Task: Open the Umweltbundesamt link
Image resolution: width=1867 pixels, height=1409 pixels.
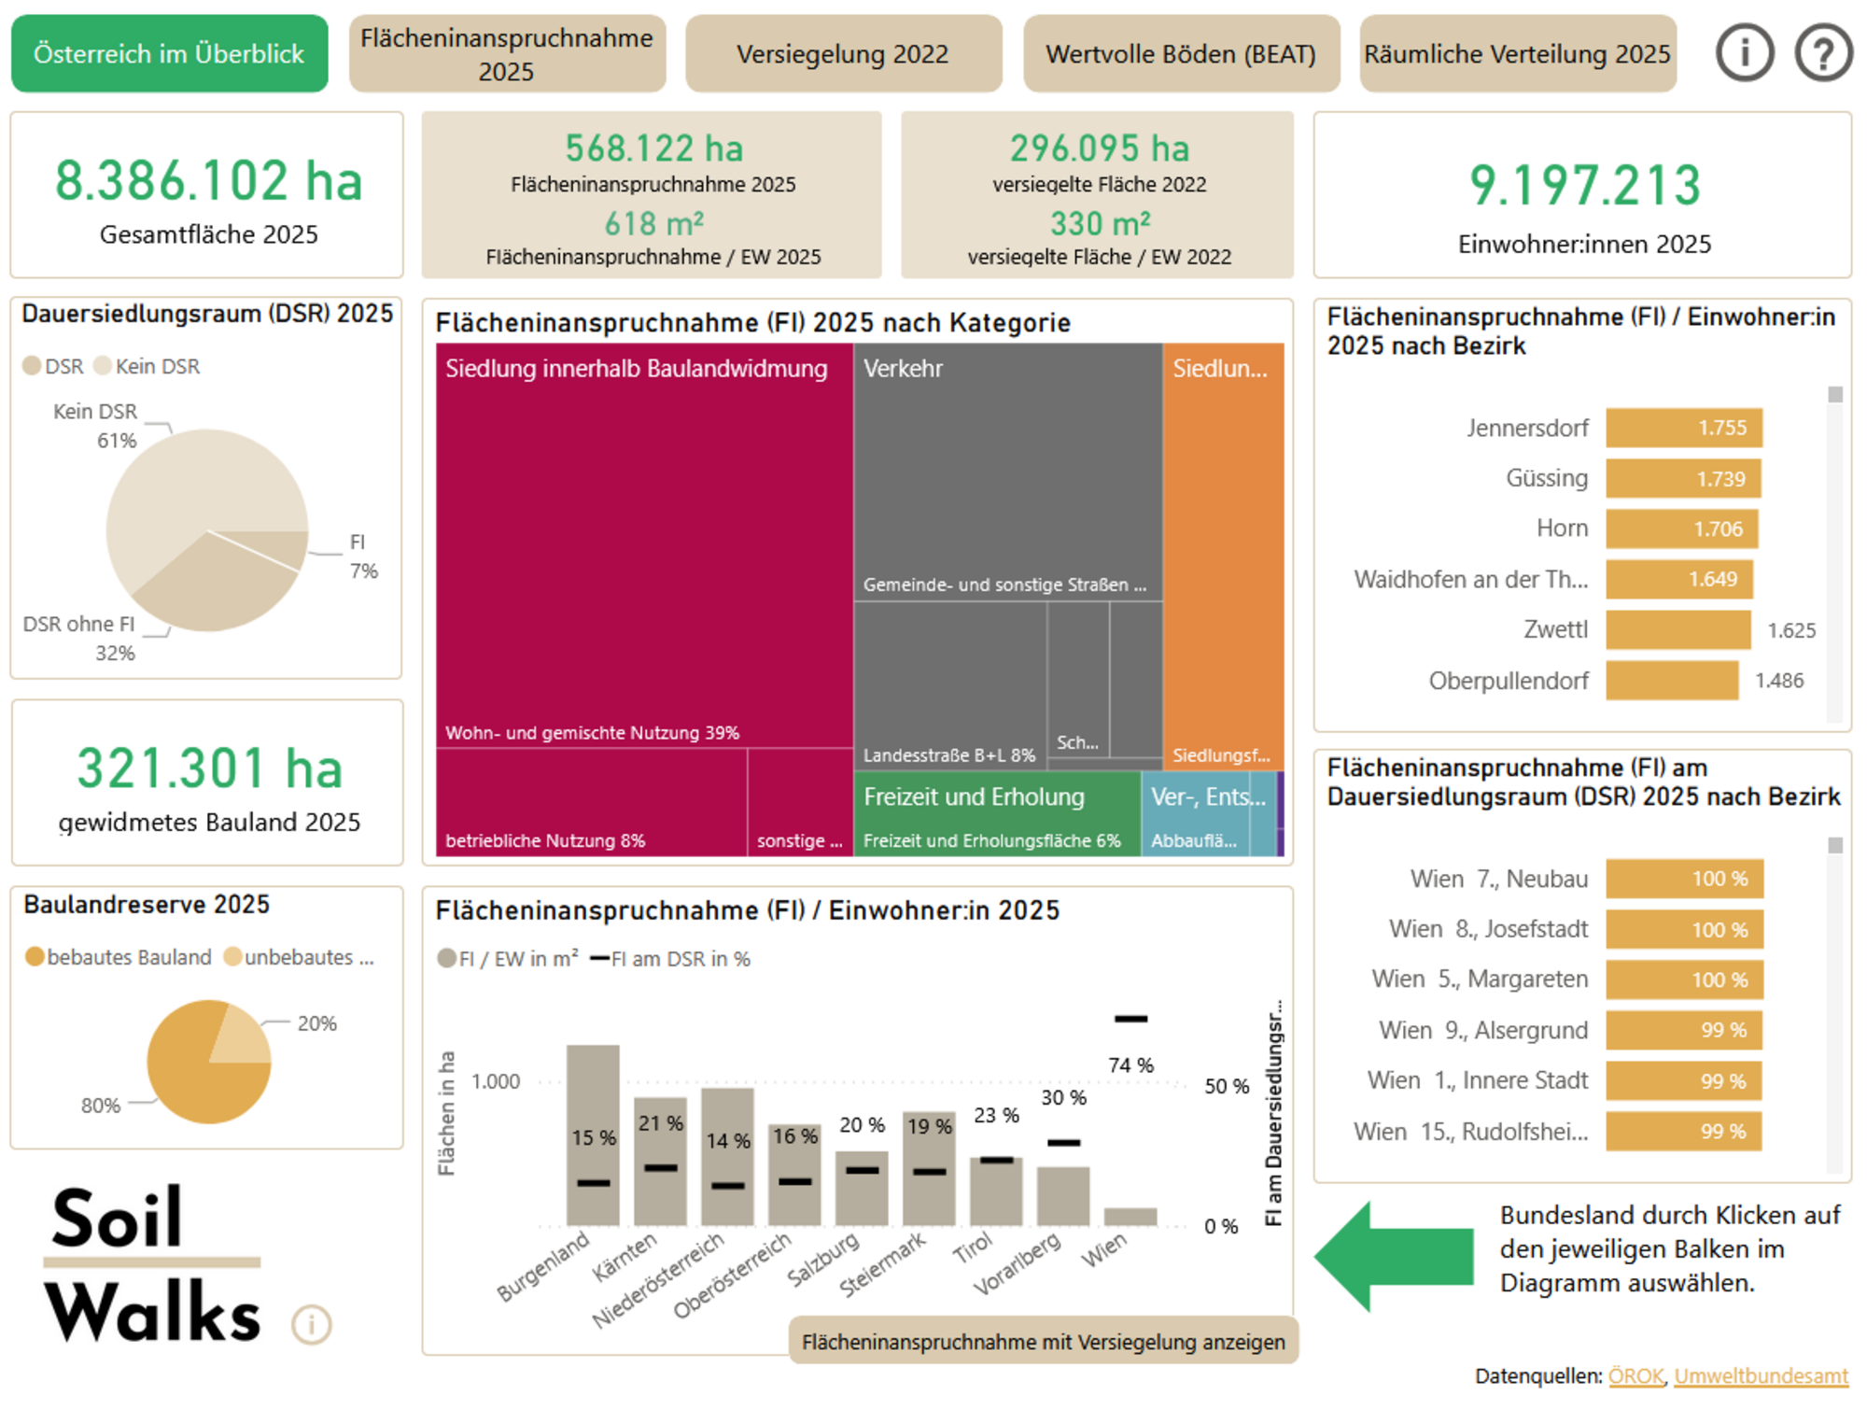Action: [1761, 1376]
